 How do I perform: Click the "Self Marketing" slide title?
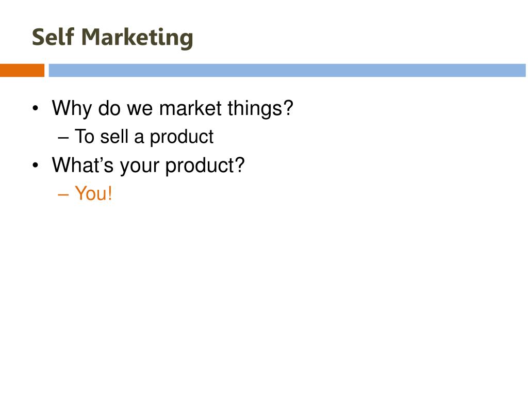tap(112, 37)
